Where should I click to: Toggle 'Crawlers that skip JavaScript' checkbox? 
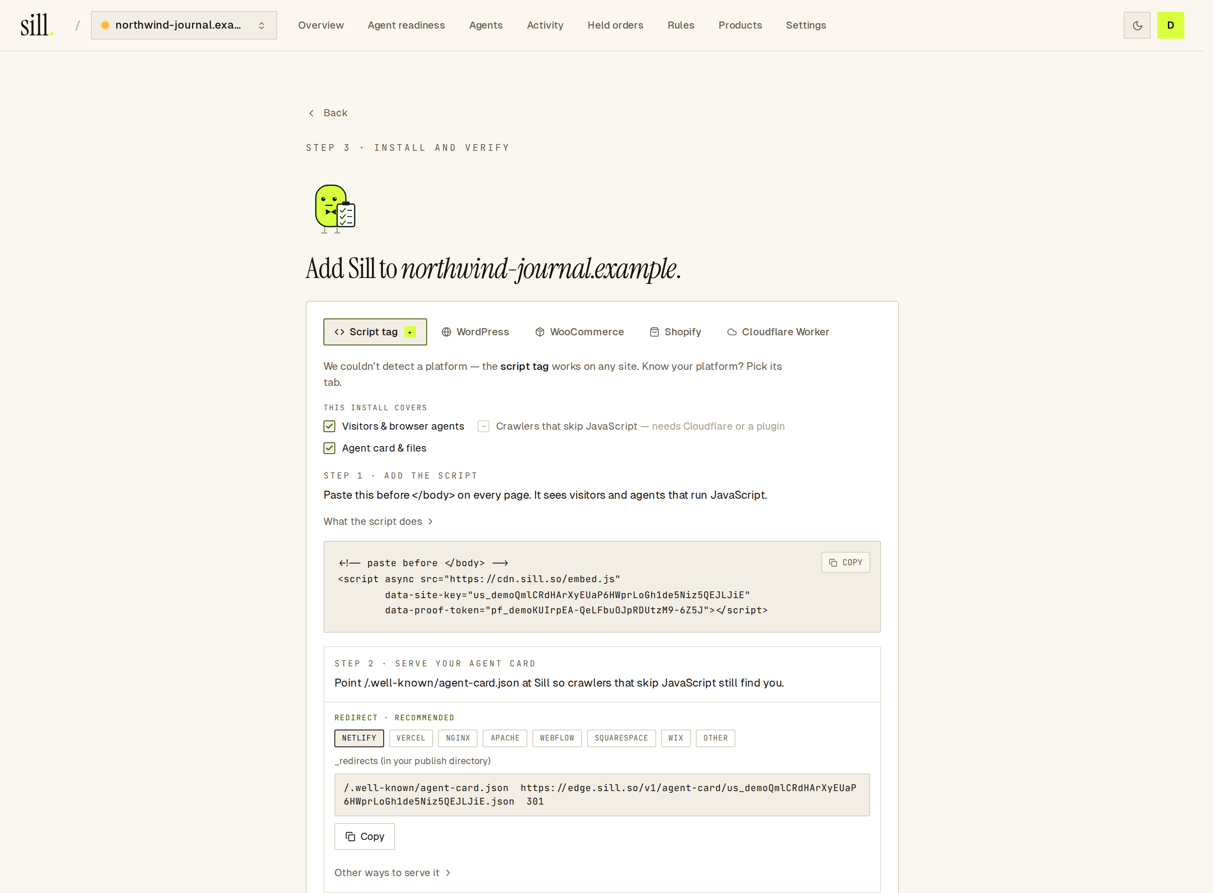tap(483, 427)
